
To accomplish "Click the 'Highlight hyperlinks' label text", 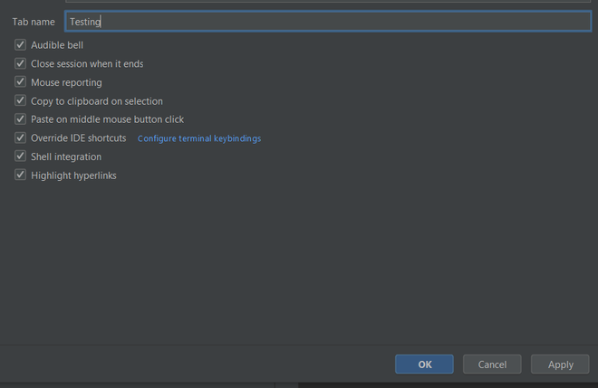I will click(73, 175).
